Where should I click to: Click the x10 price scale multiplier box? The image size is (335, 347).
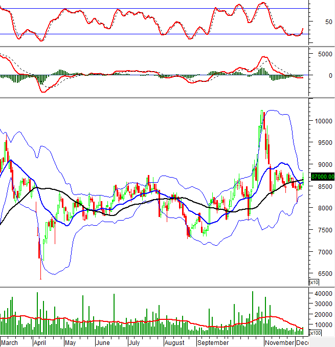click(x=314, y=283)
